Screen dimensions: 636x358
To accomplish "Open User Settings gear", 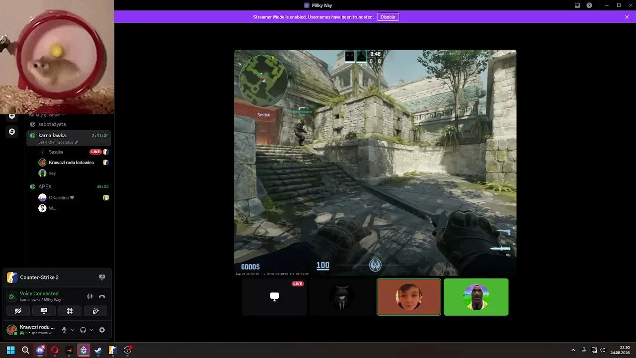I will tap(102, 330).
